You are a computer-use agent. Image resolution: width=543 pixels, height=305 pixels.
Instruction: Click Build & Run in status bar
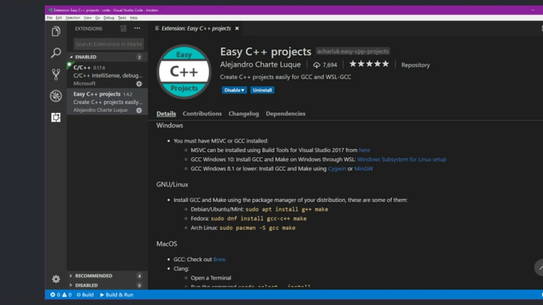116,295
